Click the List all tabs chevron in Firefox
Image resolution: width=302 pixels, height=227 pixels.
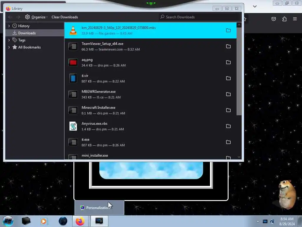pos(255,7)
